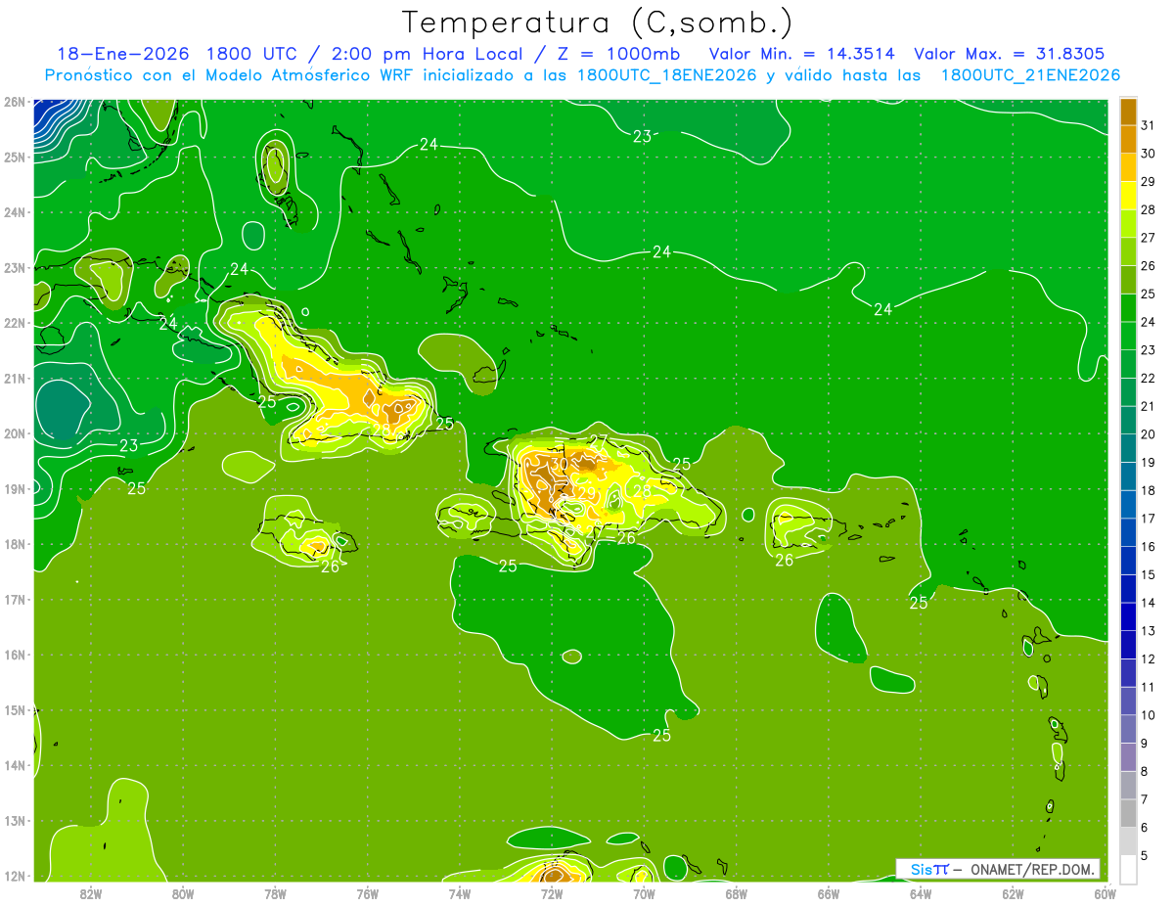Click contour label 23 near the top edge

click(642, 136)
